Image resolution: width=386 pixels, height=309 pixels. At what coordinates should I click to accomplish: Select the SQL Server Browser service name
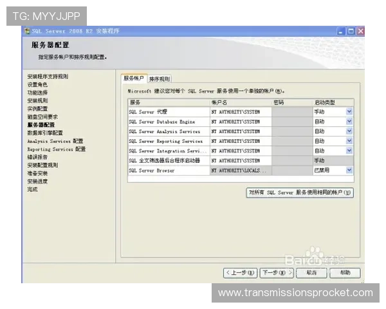pyautogui.click(x=152, y=170)
